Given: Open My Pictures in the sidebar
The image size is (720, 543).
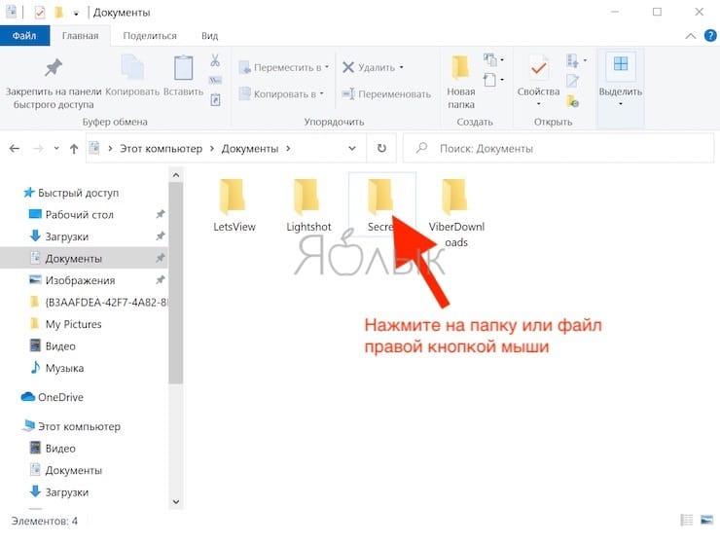Looking at the screenshot, I should (x=74, y=324).
